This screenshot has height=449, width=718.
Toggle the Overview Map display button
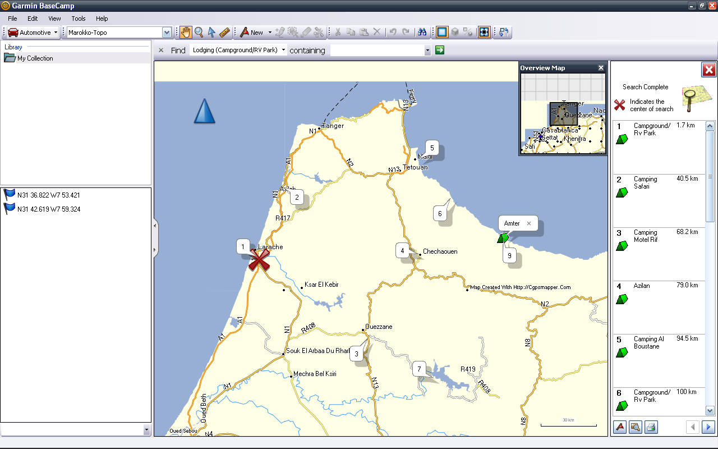pyautogui.click(x=485, y=33)
